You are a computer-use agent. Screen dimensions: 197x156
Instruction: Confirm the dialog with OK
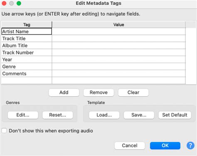click(165, 146)
